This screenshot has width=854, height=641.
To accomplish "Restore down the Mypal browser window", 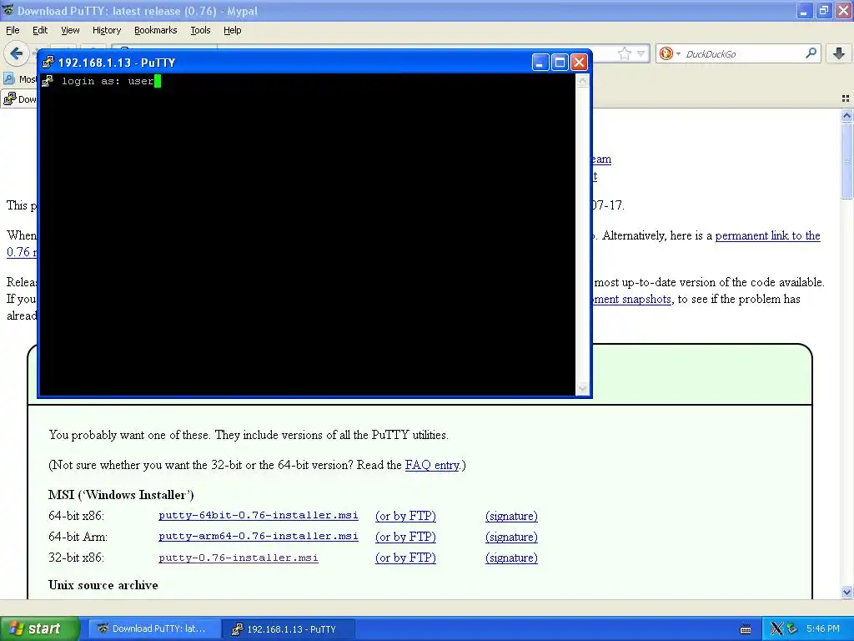I will coord(824,11).
